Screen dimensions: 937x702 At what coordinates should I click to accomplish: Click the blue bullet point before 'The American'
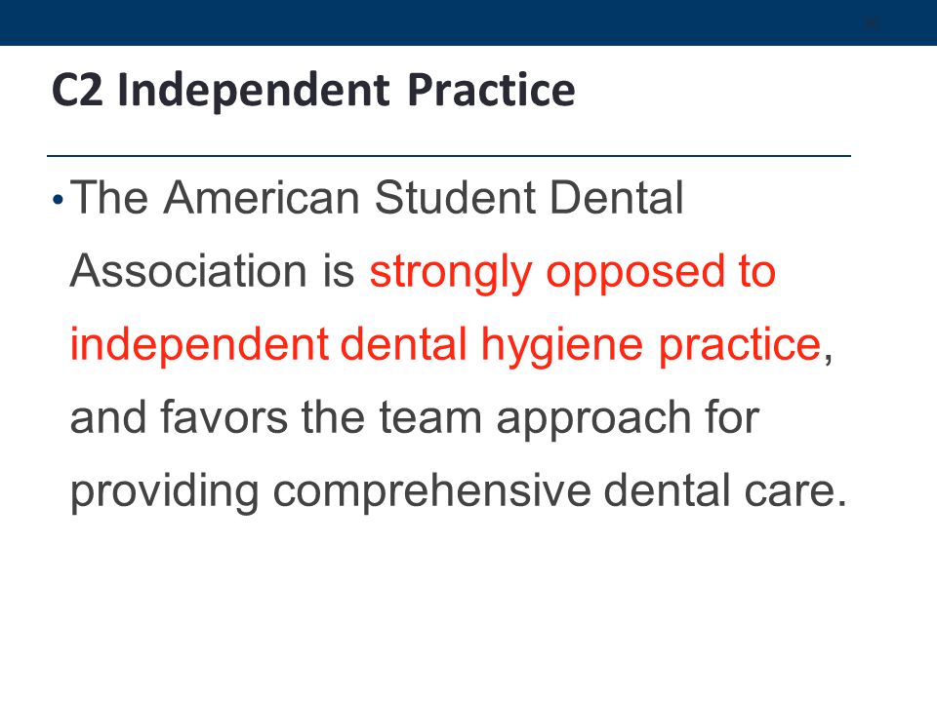(x=58, y=199)
